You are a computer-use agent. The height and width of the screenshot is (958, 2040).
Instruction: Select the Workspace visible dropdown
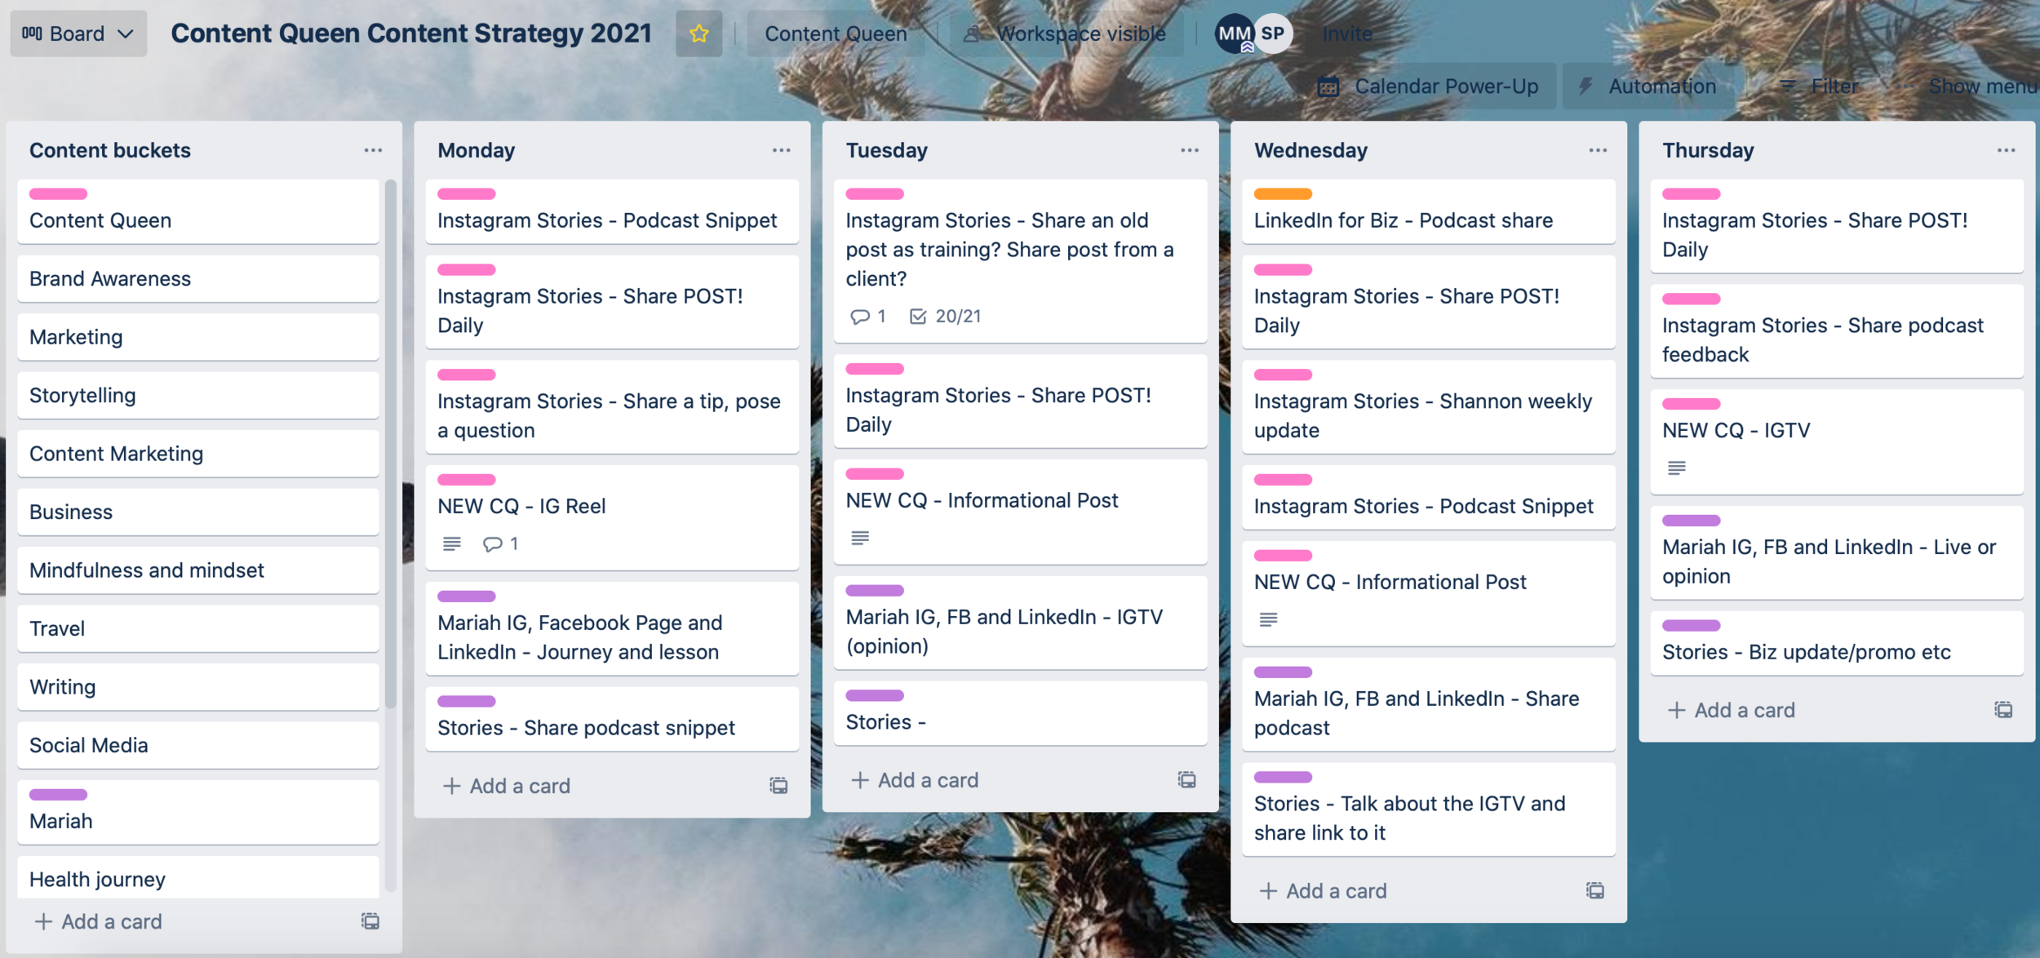point(1067,33)
